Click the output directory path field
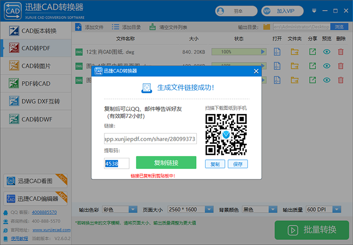Screen dimensions: 353x245 (302, 27)
